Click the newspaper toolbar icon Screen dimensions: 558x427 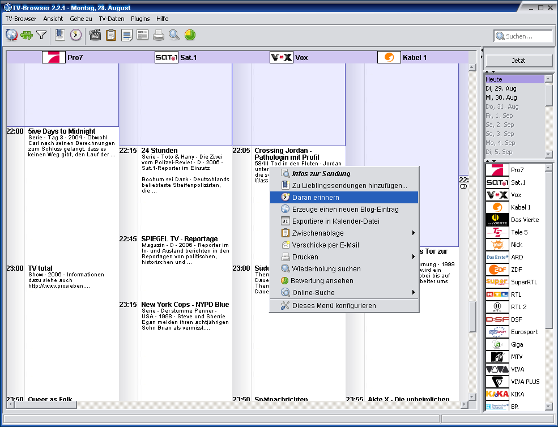click(143, 35)
